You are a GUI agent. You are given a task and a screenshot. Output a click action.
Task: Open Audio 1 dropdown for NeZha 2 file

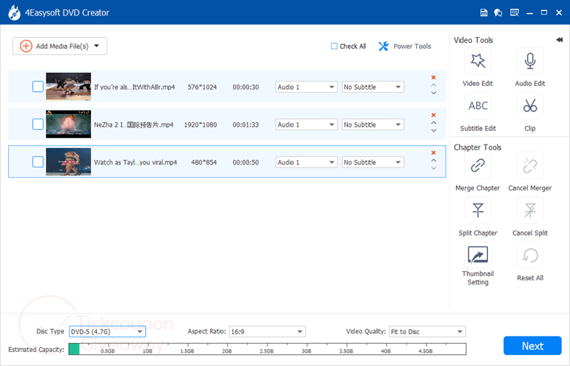[306, 124]
